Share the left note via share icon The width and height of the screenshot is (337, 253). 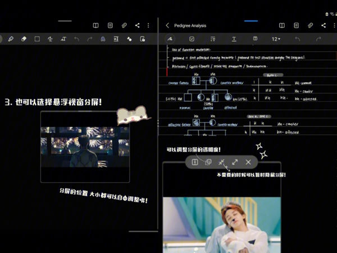[138, 25]
